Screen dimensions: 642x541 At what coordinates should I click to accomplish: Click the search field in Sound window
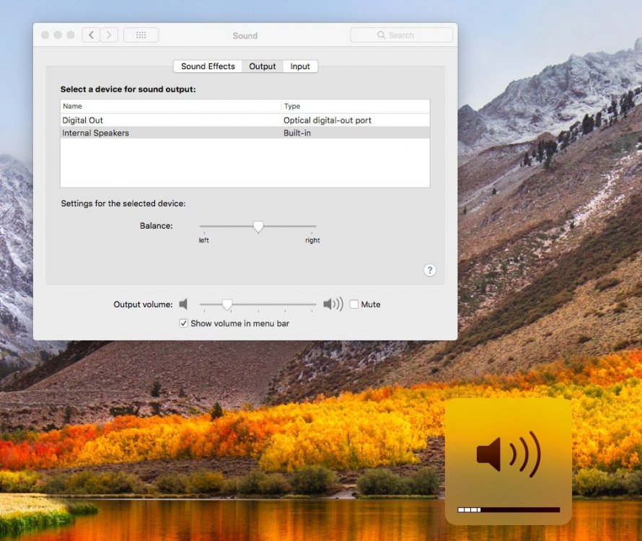point(401,35)
